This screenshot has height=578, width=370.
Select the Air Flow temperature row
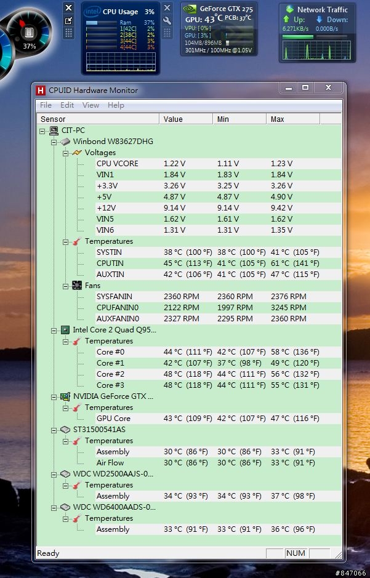(218, 463)
